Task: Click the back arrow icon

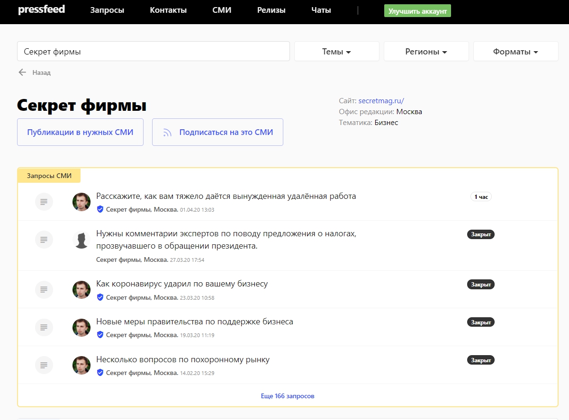Action: pos(22,72)
